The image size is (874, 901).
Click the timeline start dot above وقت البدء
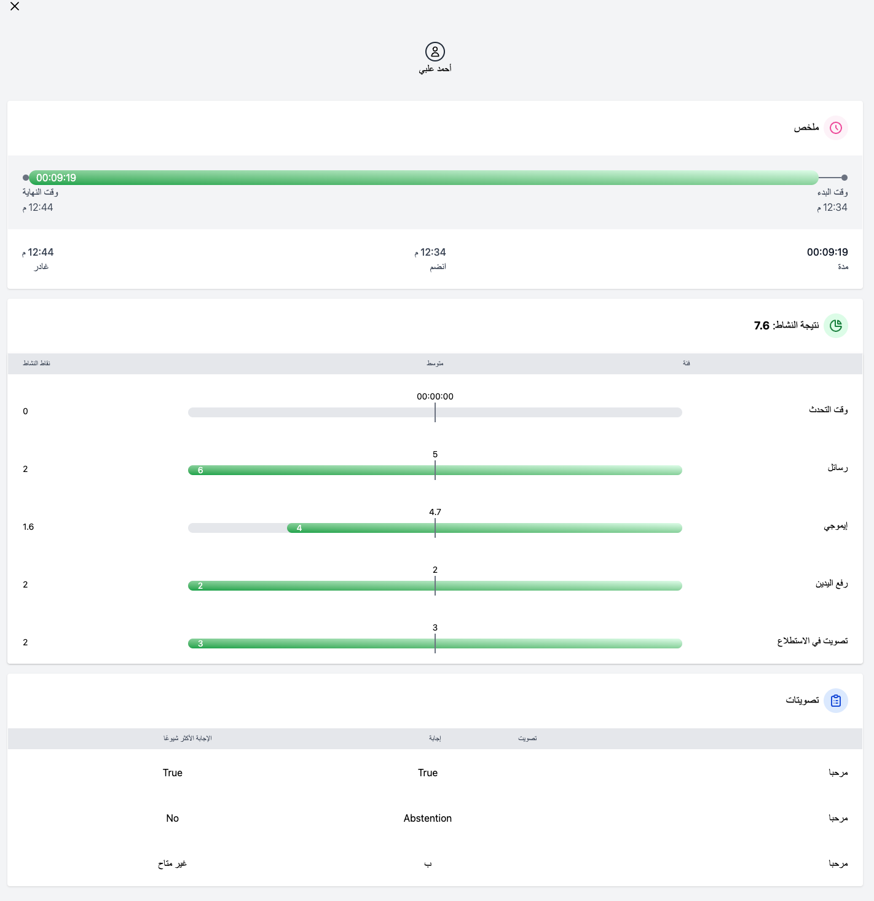pyautogui.click(x=844, y=178)
